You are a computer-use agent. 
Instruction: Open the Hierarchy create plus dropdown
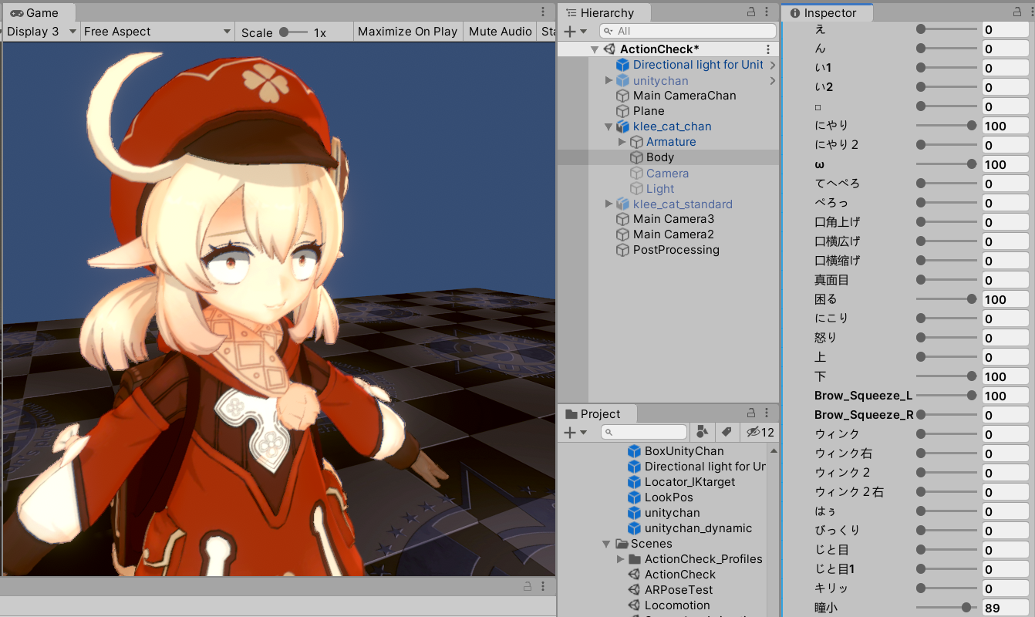pyautogui.click(x=575, y=31)
